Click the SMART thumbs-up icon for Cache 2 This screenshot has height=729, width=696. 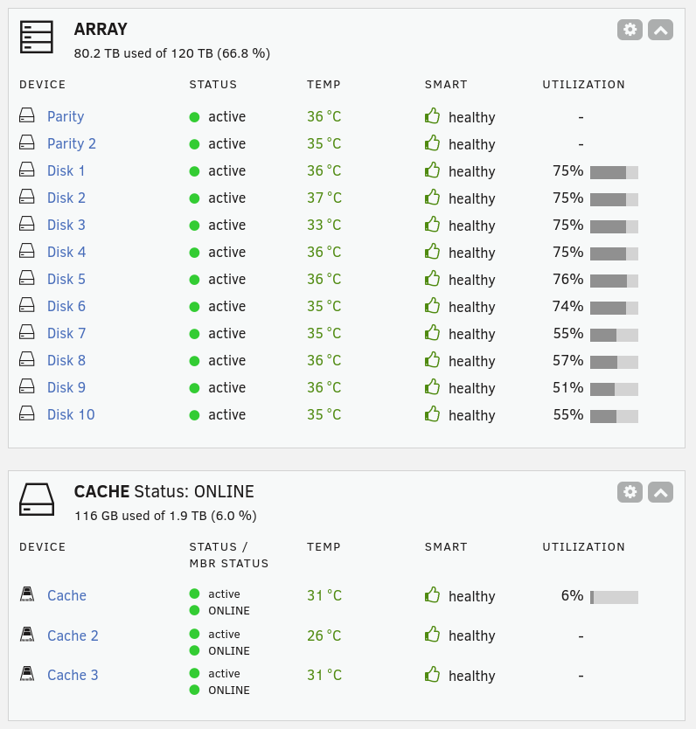click(x=433, y=634)
